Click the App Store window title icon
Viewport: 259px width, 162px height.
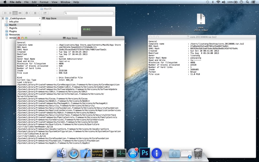coord(64,38)
